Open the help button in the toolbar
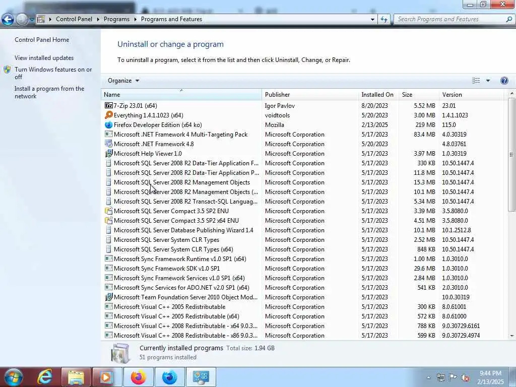The height and width of the screenshot is (387, 516). point(504,81)
